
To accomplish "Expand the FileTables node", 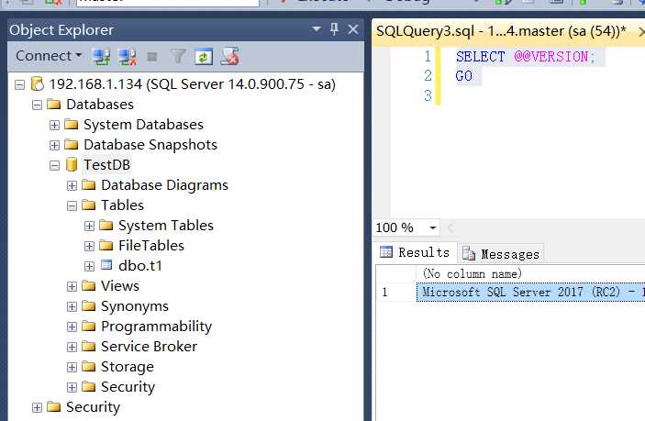I will 89,246.
